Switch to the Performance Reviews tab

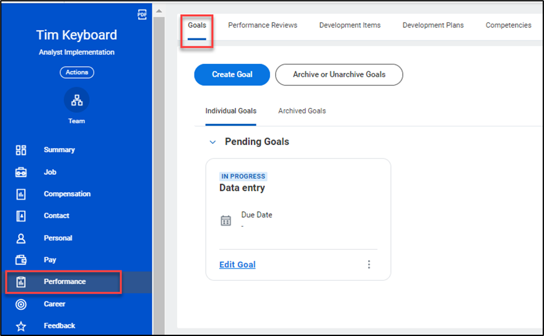tap(263, 25)
